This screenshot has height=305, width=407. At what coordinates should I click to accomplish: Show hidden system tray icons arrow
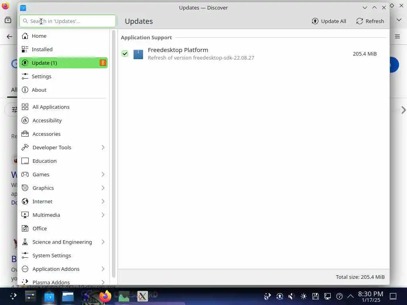tap(351, 296)
